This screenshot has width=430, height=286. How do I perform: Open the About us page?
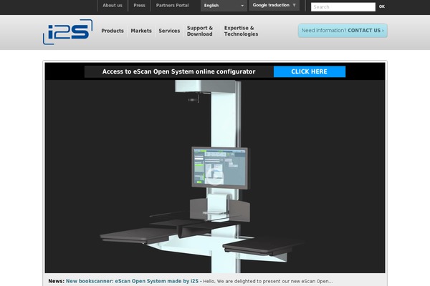pyautogui.click(x=113, y=5)
